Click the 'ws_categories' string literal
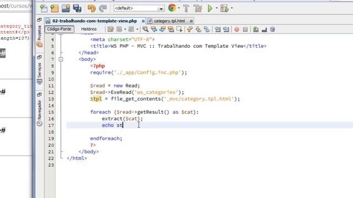 point(157,92)
